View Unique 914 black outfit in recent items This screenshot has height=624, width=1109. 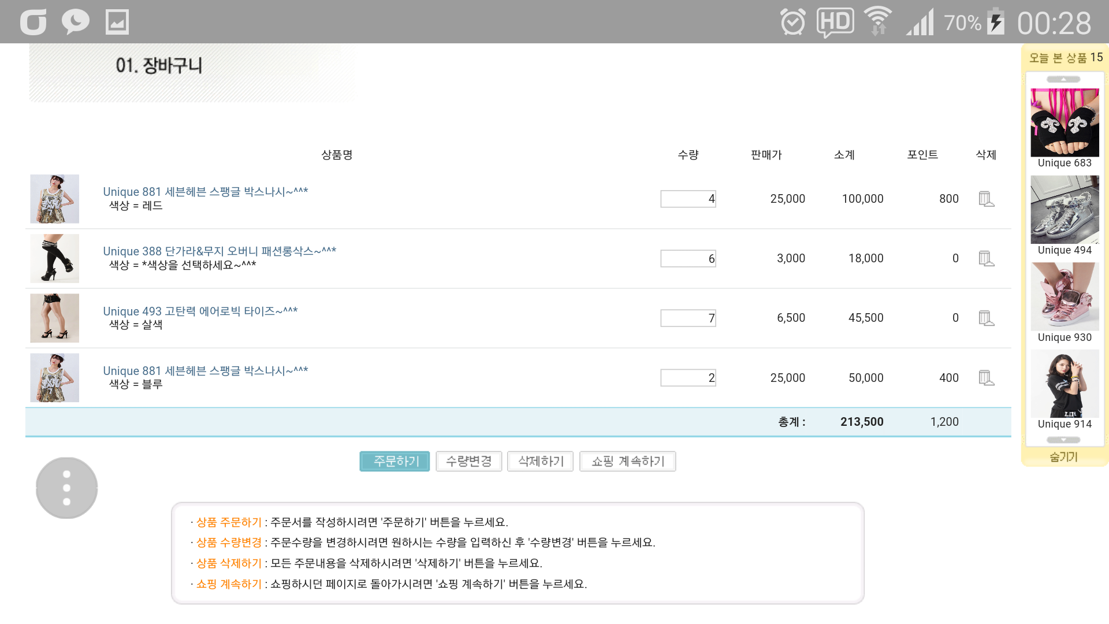(1065, 384)
